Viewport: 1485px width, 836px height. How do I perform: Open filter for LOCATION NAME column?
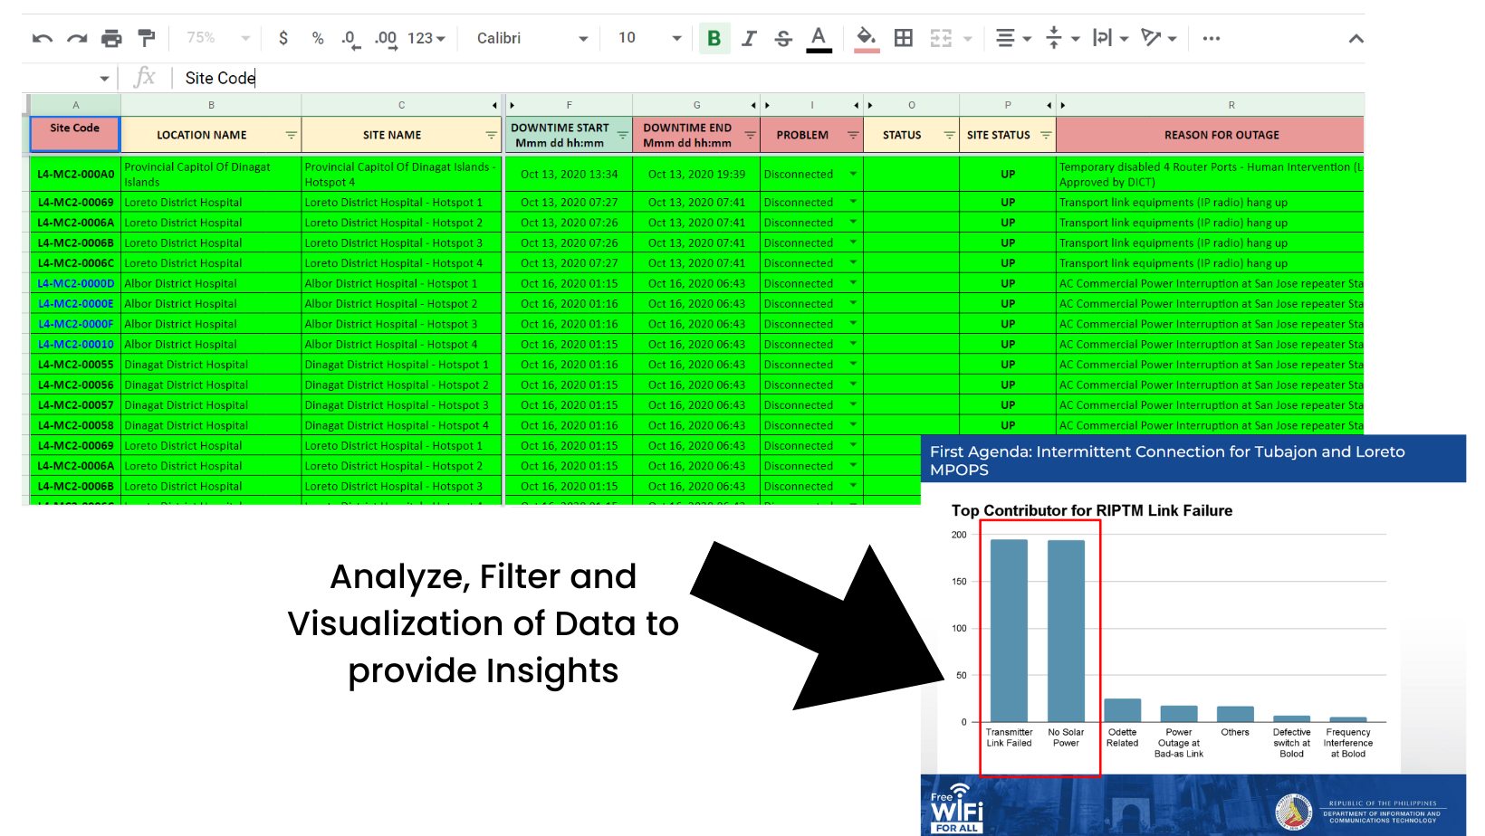click(292, 135)
